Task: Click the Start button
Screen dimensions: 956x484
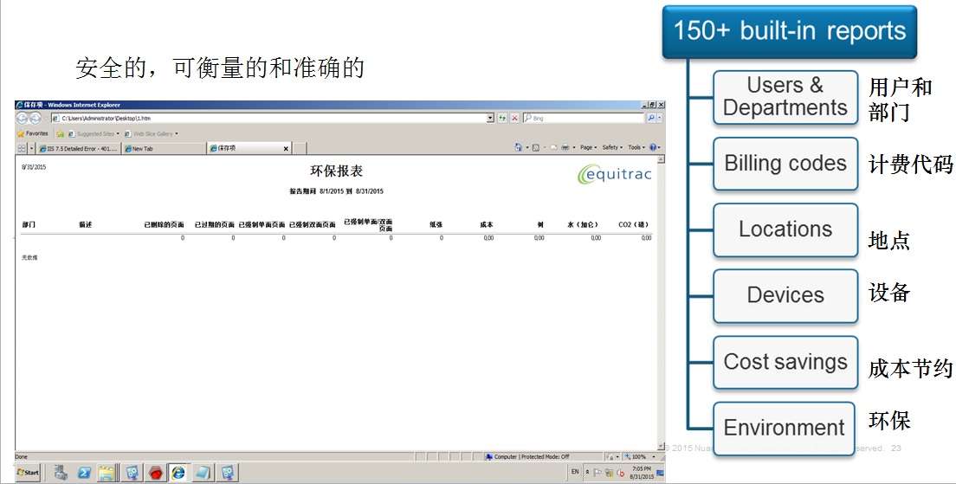Action: coord(28,473)
